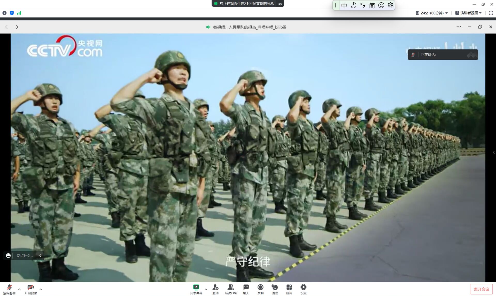Open the emoji smiley in chat box

click(x=8, y=255)
